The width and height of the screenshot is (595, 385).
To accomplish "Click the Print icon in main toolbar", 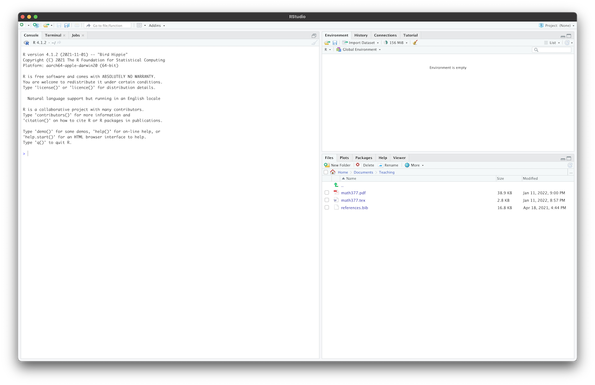I will 77,25.
